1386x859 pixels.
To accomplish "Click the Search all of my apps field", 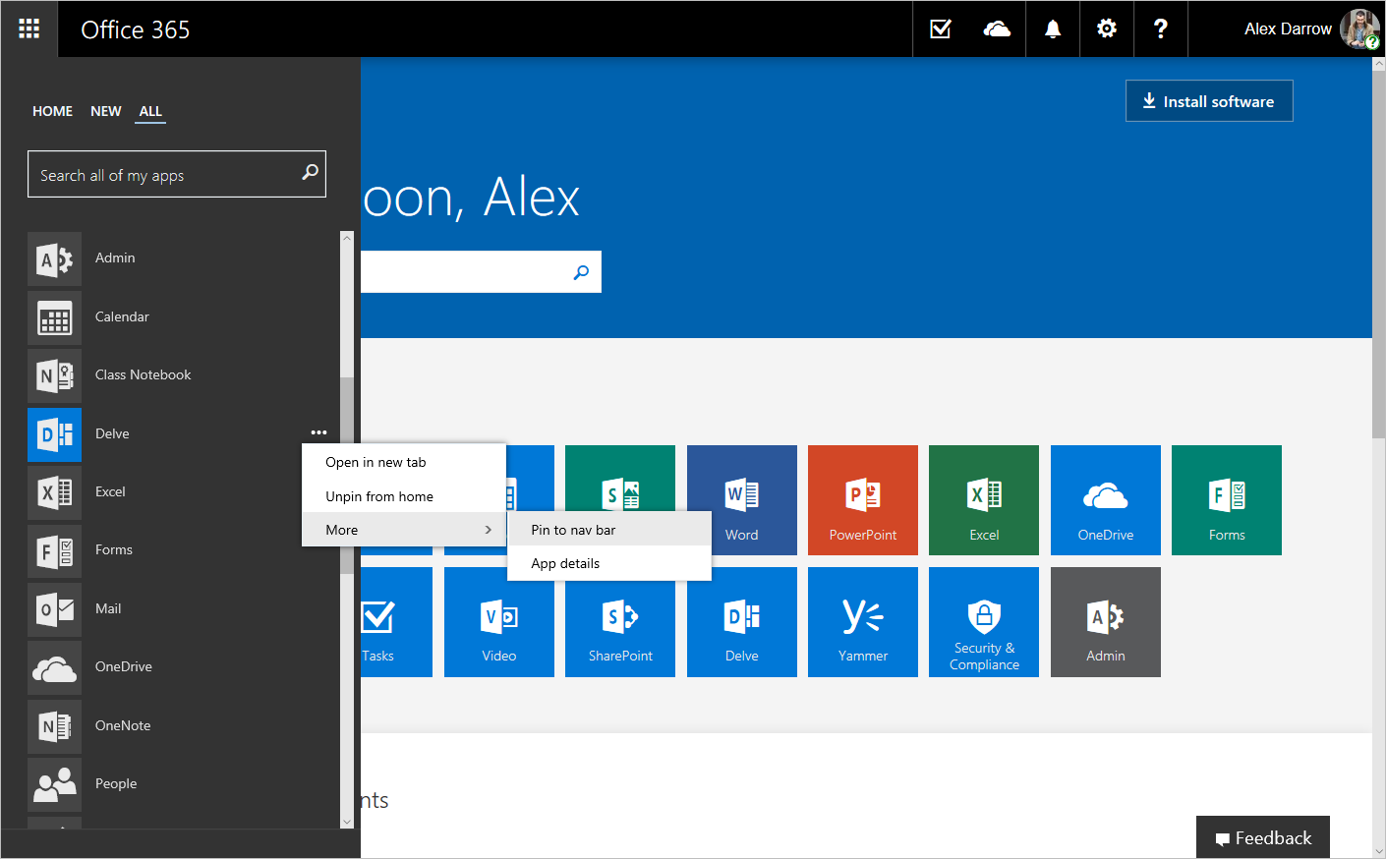I will [167, 175].
